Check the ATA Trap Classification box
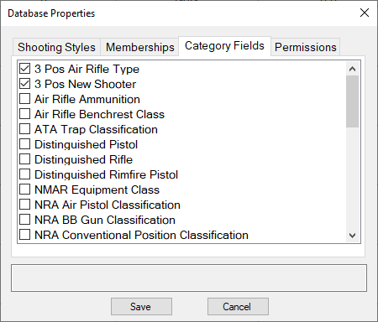378x322 pixels. 24,129
